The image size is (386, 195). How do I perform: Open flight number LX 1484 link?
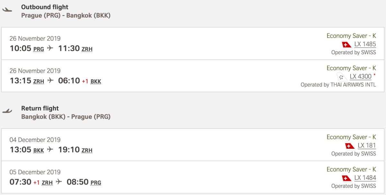click(x=365, y=178)
